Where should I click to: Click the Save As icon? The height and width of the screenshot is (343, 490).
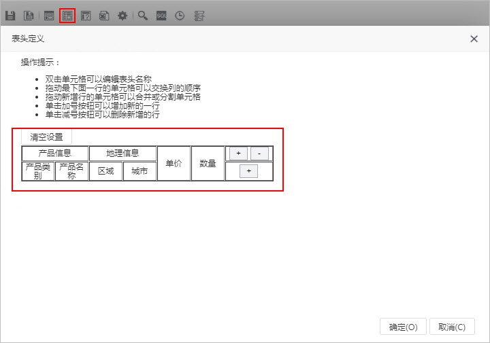[x=29, y=16]
